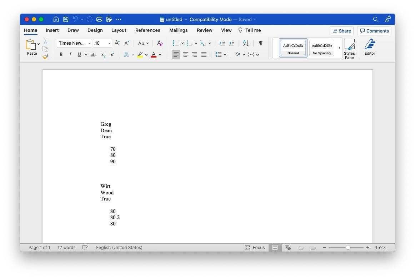Open the Editor tool
Screen dimensions: 415x278
point(370,47)
